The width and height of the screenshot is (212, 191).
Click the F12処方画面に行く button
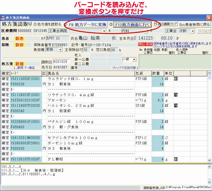coord(132,25)
